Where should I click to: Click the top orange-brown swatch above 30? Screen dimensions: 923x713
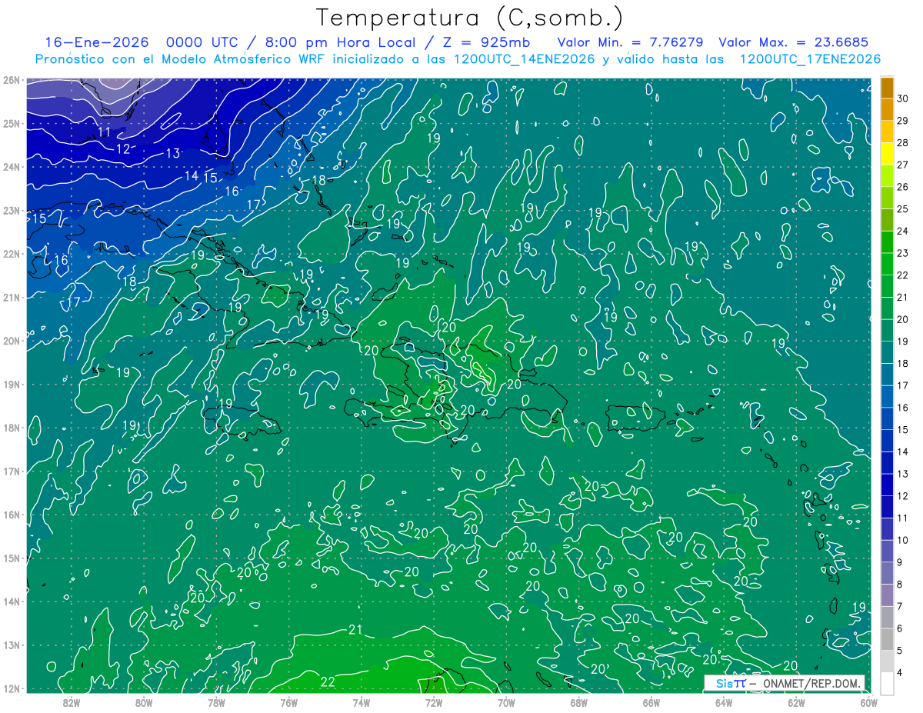pos(887,88)
